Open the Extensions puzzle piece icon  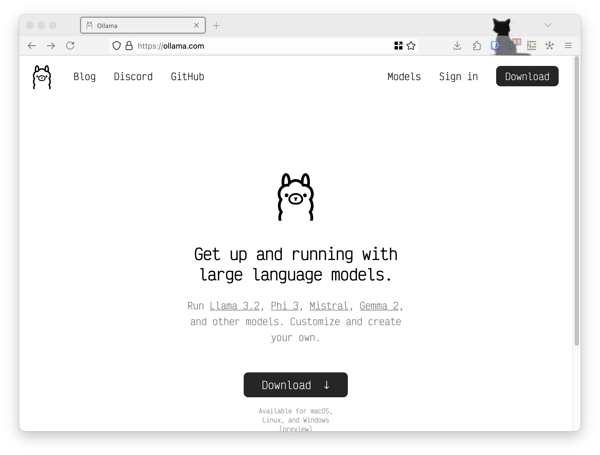pos(477,46)
